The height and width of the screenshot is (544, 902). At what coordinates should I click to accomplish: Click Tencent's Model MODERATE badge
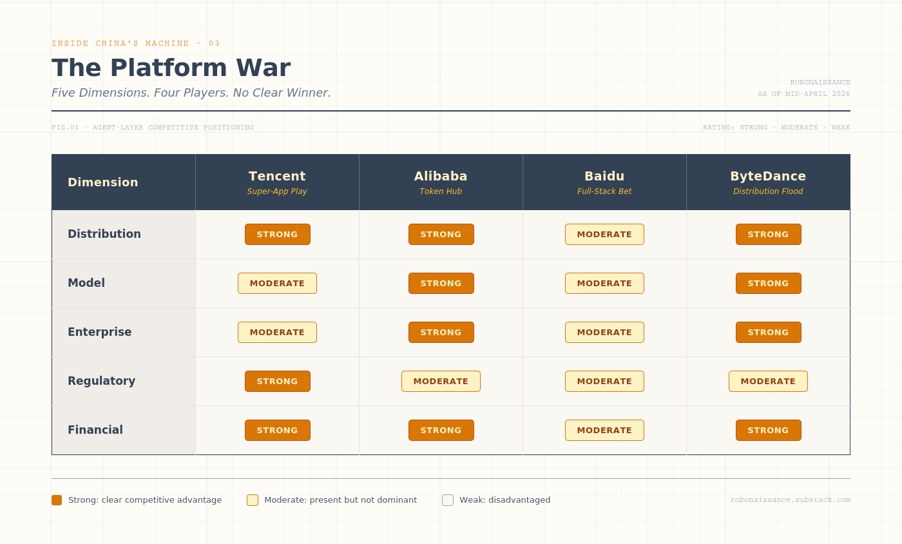coord(277,283)
